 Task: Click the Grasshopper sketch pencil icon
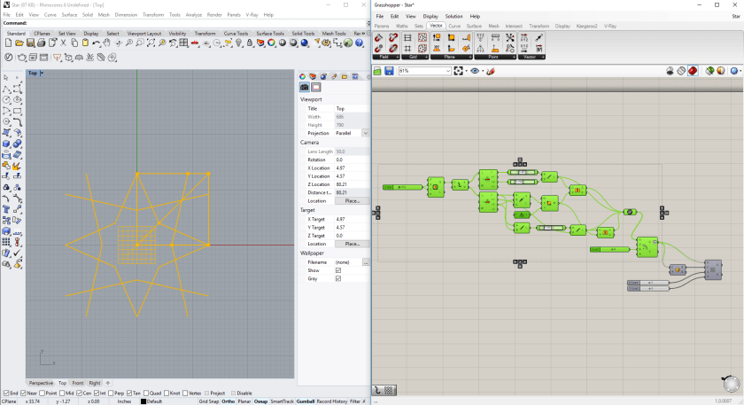[490, 71]
